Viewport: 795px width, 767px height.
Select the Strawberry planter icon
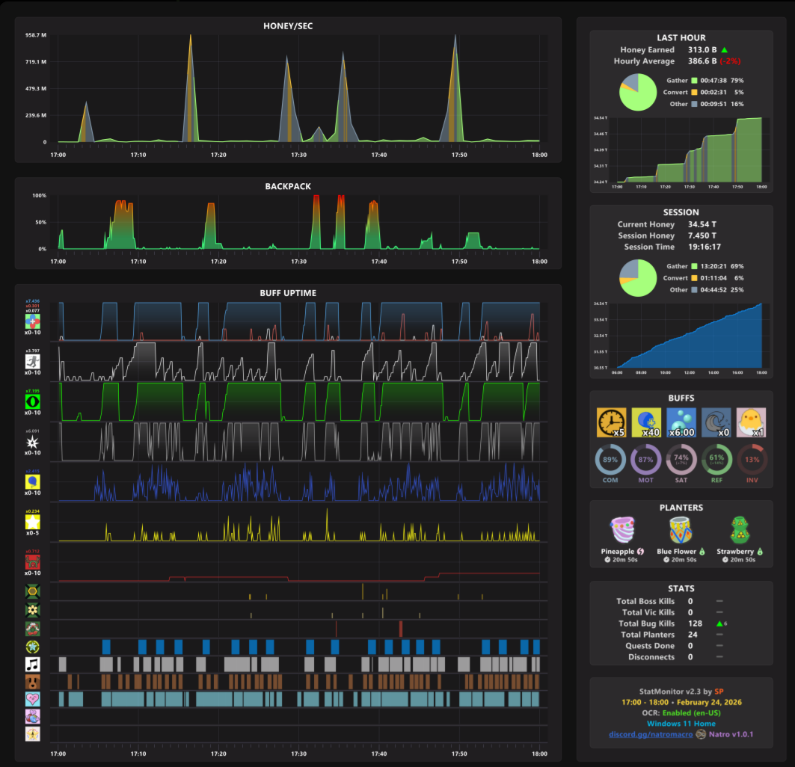(x=740, y=530)
